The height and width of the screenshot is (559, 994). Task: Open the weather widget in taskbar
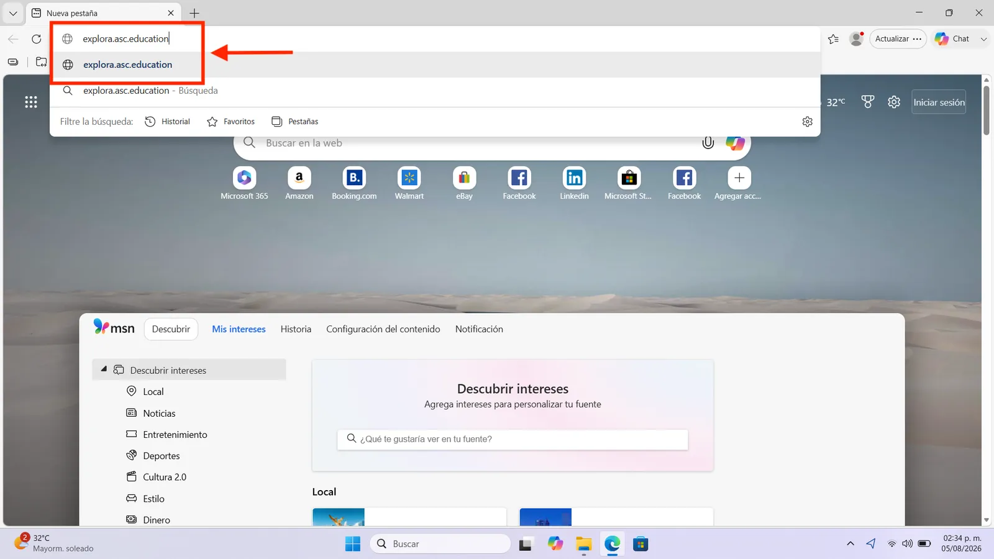54,543
